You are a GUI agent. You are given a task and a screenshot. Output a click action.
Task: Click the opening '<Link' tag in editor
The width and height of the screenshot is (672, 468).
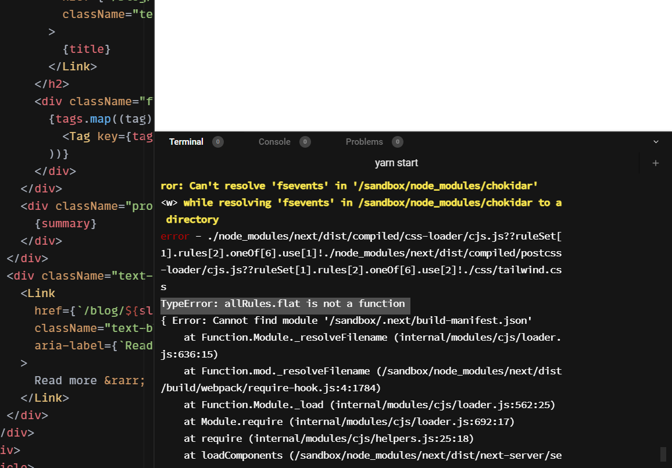(x=38, y=294)
